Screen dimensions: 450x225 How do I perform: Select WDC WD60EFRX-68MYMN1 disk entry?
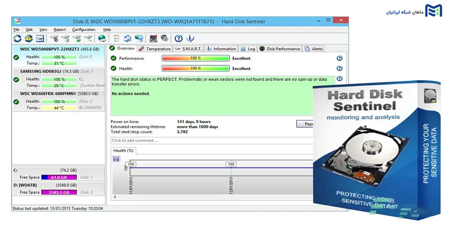(58, 101)
